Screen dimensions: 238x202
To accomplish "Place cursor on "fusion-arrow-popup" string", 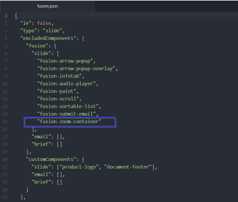I will [x=66, y=61].
